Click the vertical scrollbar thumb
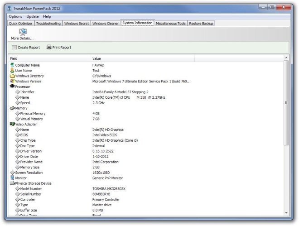 (286, 103)
